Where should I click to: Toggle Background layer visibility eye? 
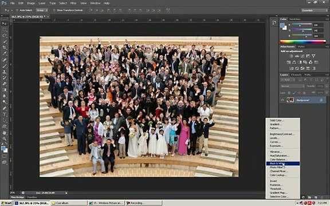[x=282, y=100]
